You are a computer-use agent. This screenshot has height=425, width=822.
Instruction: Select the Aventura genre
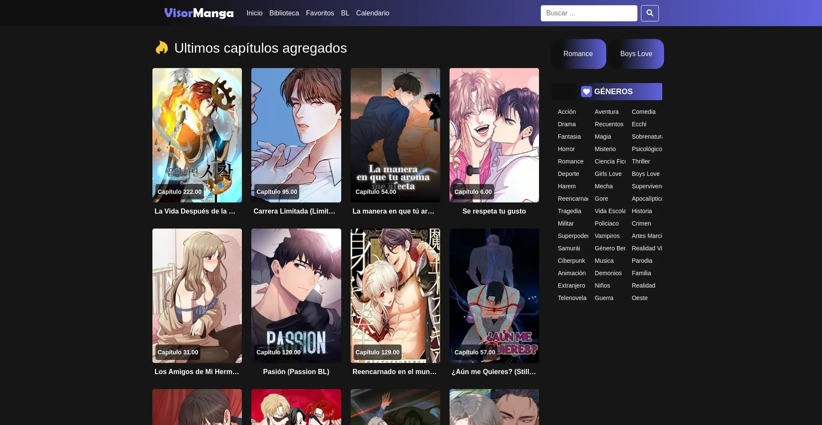click(607, 112)
